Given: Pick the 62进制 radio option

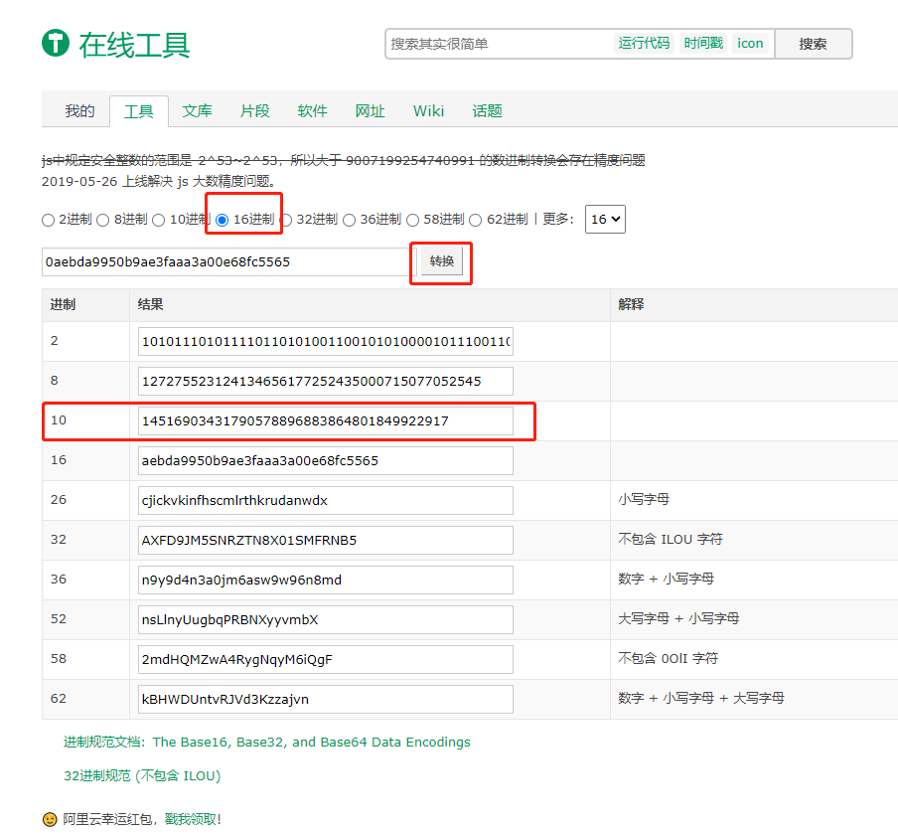Looking at the screenshot, I should [476, 220].
